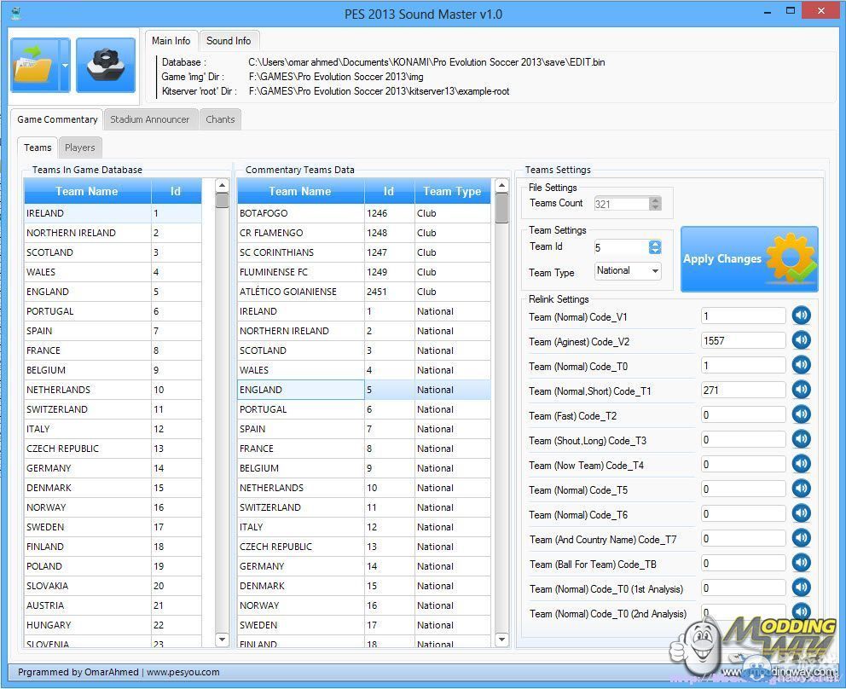Play sound for Team (Fast) Code_T2
Screen dimensions: 846x689
[801, 414]
